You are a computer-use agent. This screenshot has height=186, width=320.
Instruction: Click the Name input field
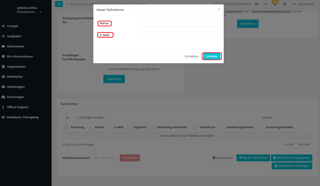(x=179, y=23)
